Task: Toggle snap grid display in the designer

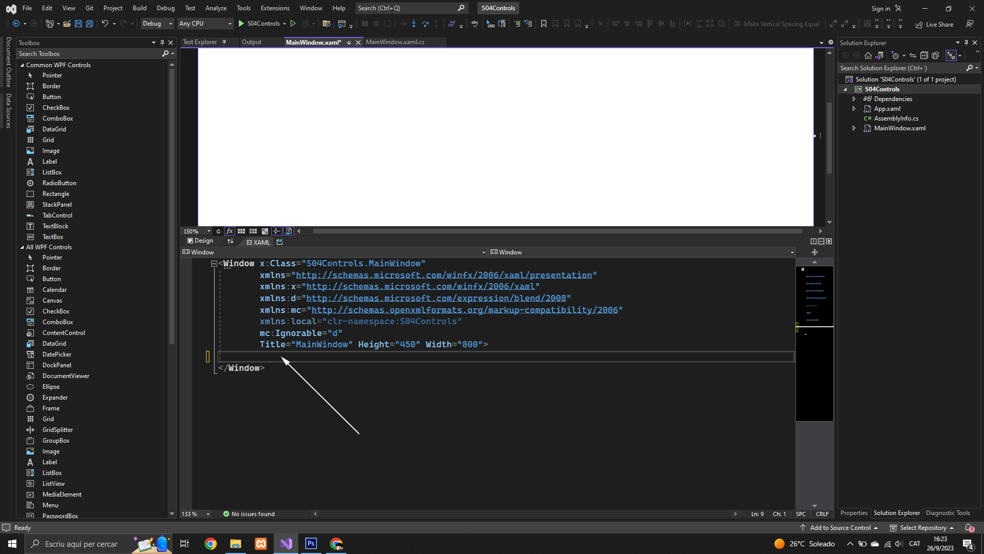Action: point(241,231)
